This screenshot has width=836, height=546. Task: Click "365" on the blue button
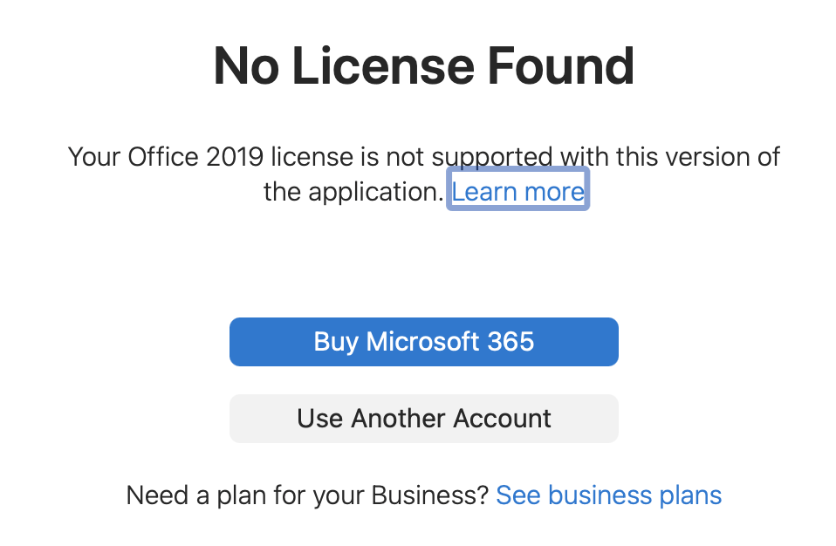click(x=511, y=341)
